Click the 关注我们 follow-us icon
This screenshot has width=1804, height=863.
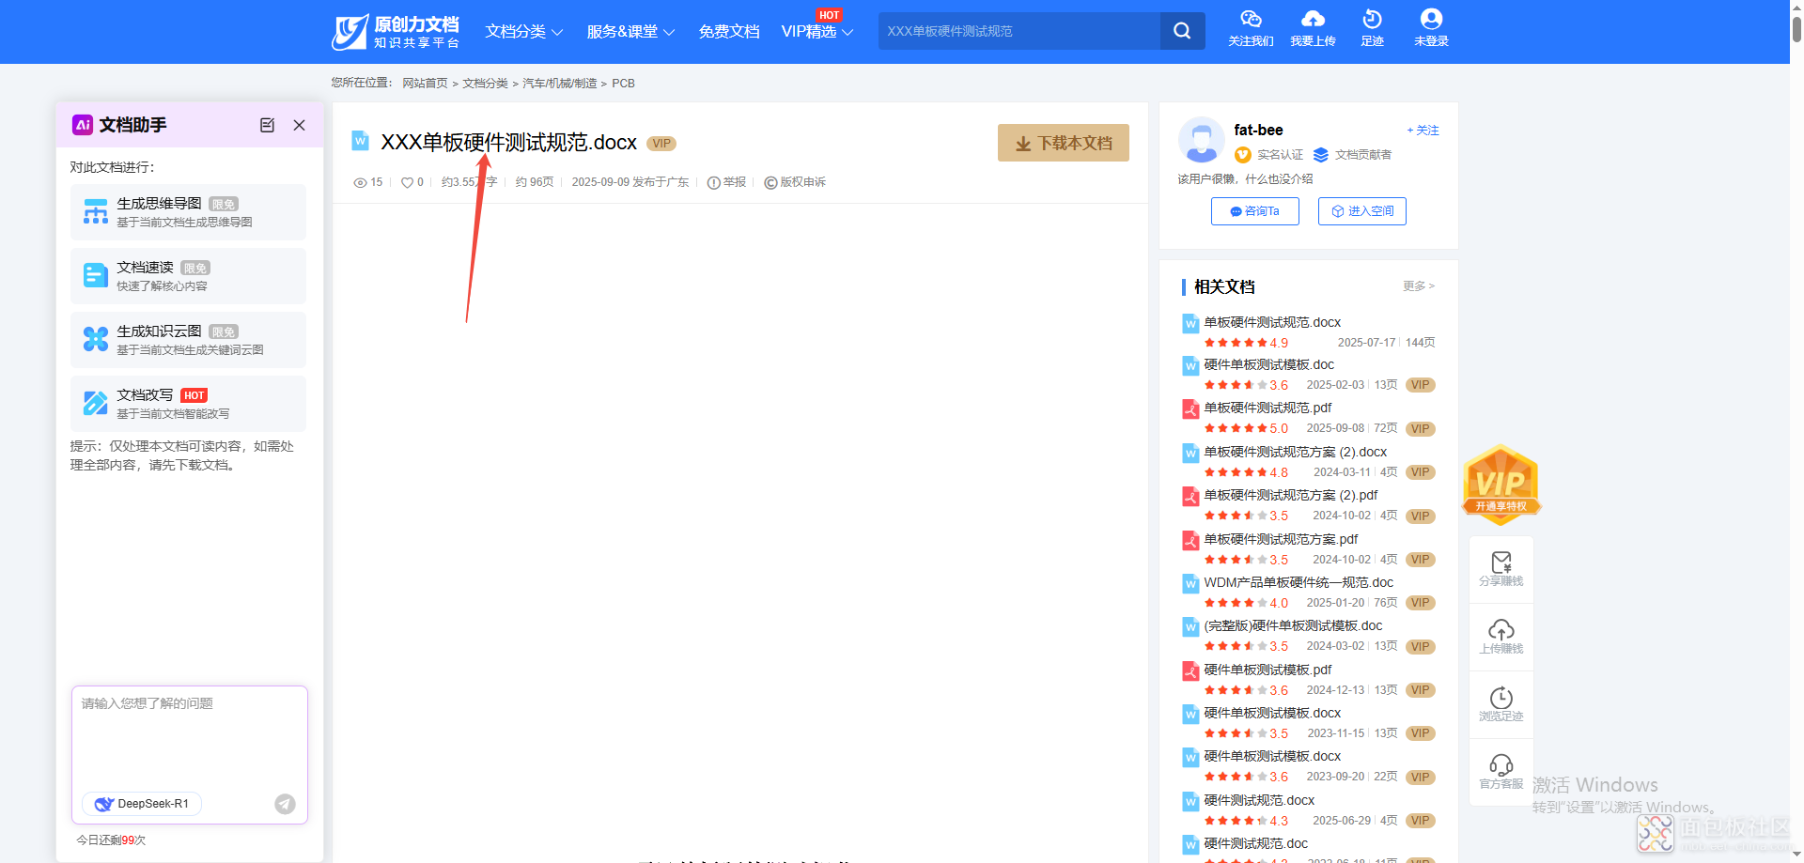1251,20
